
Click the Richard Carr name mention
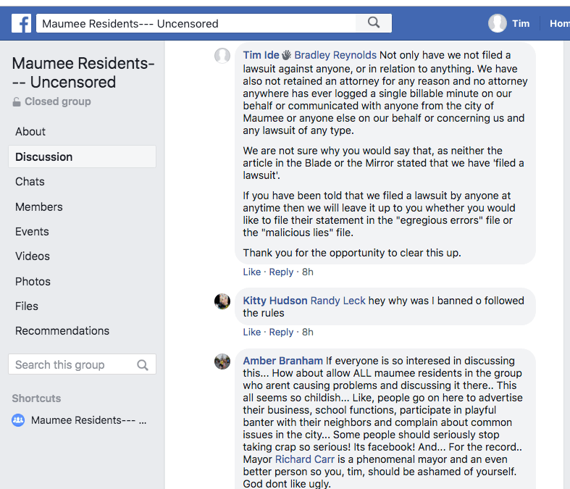(304, 459)
